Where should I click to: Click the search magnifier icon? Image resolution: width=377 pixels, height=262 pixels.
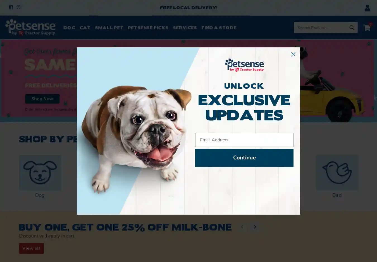tap(352, 28)
